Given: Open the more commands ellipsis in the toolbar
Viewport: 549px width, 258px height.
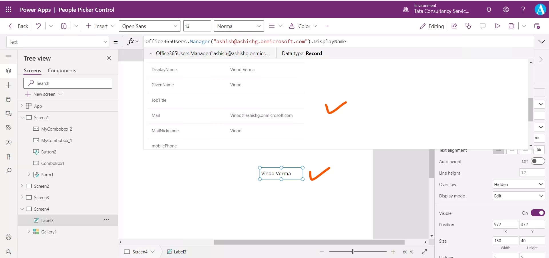Looking at the screenshot, I should point(327,26).
